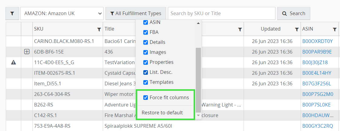Open the All Fulfillment Types dropdown

point(135,14)
